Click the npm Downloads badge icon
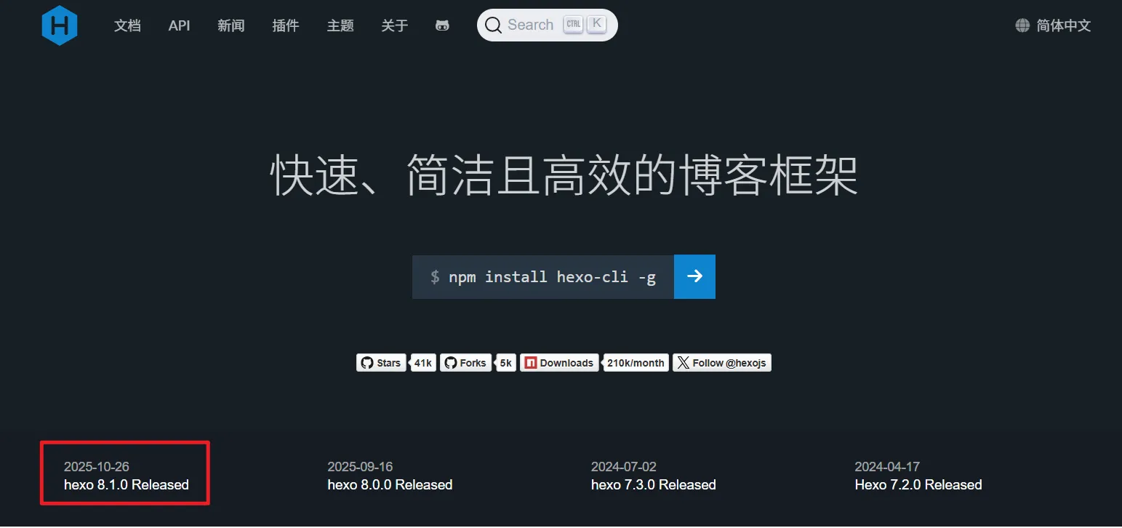This screenshot has height=528, width=1122. [532, 362]
